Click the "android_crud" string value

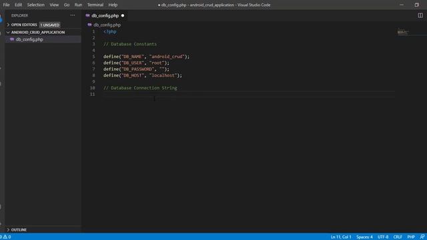[x=167, y=57]
